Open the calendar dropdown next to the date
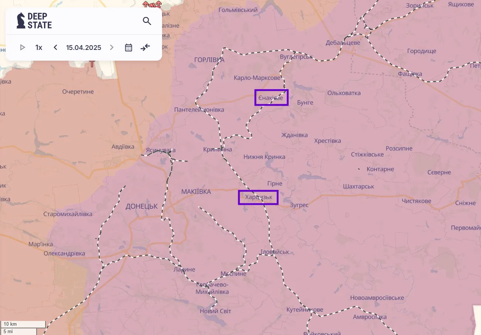Screen dimensions: 481x335 (128, 47)
